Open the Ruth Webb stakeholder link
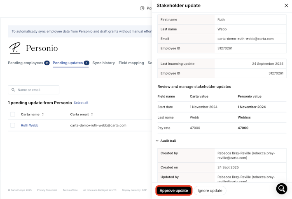The image size is (292, 199). pyautogui.click(x=30, y=125)
